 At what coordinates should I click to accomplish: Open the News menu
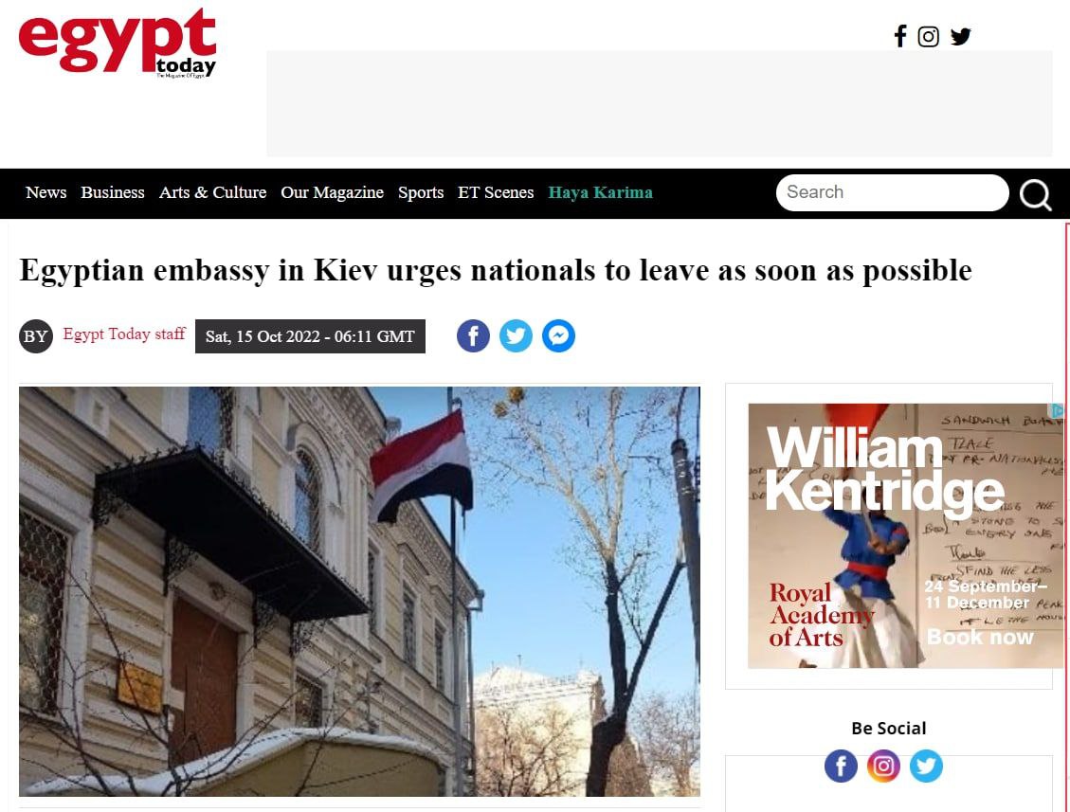click(x=45, y=192)
